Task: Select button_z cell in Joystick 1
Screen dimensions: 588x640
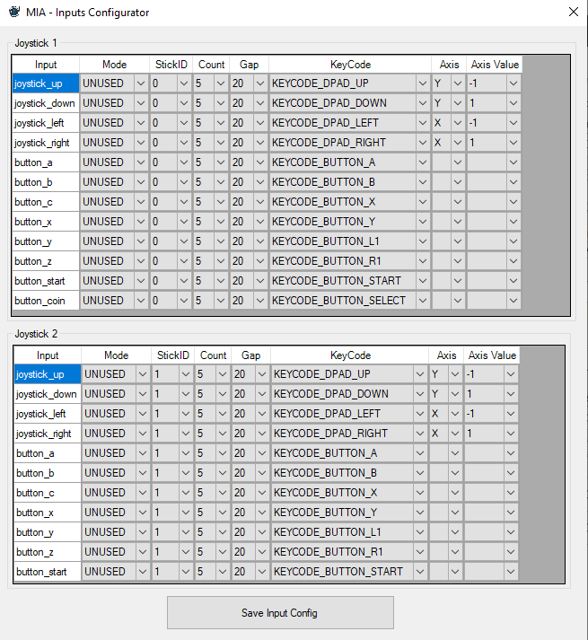Action: pyautogui.click(x=46, y=261)
